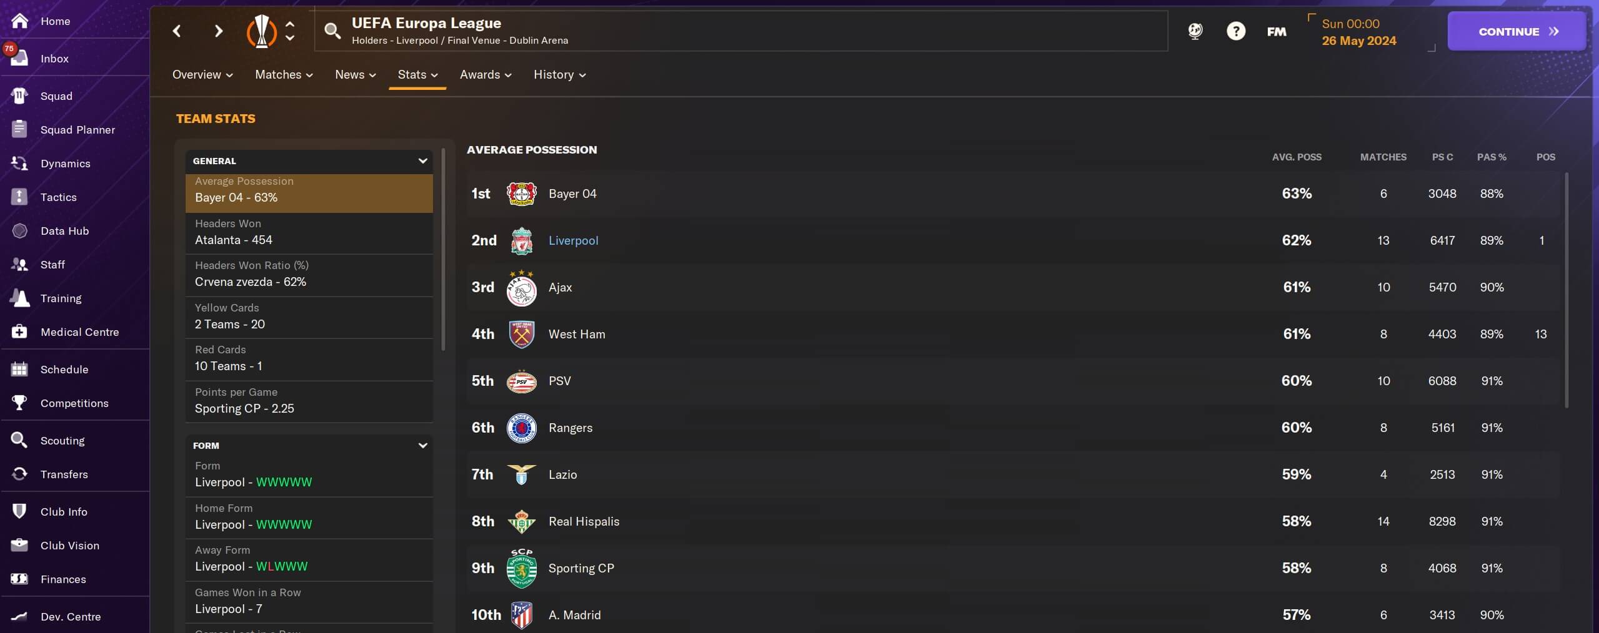Viewport: 1599px width, 633px height.
Task: Open the Tactics sidebar icon
Action: [x=19, y=197]
